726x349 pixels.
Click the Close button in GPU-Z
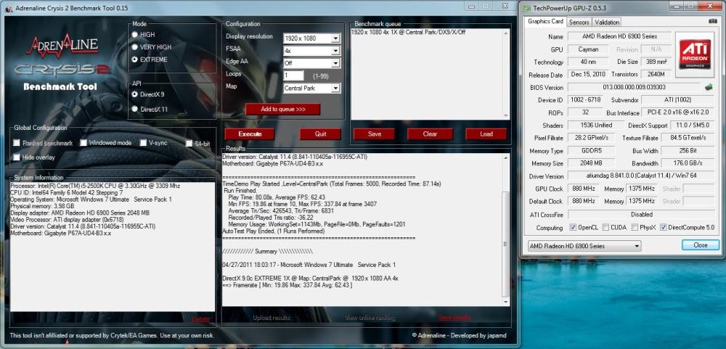click(700, 245)
